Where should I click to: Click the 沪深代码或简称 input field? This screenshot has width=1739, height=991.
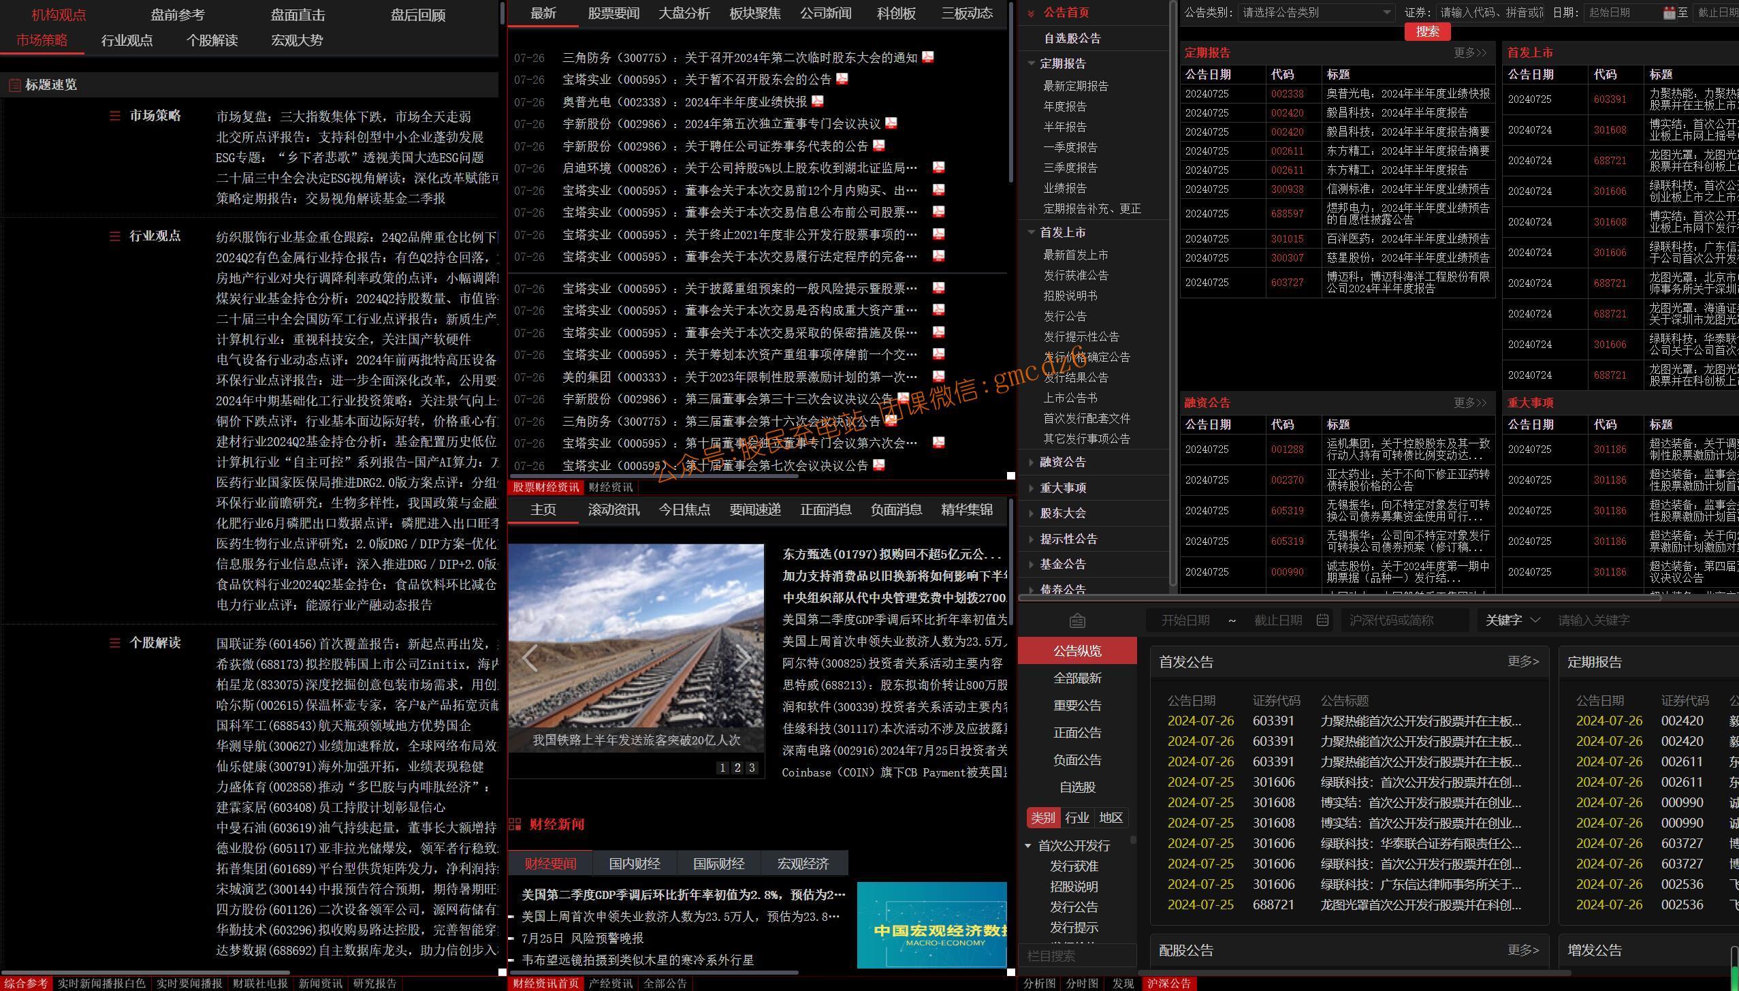[x=1404, y=620]
